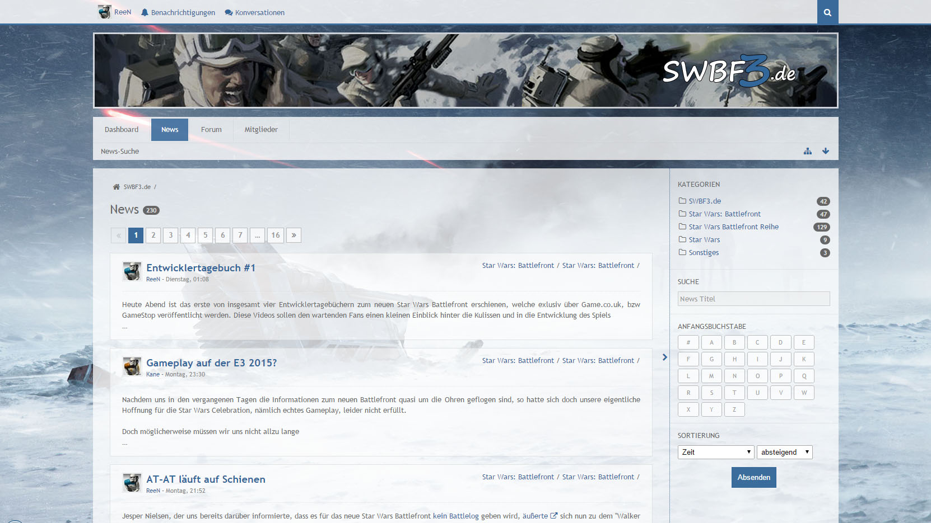Go to page 2 of news
The width and height of the screenshot is (931, 523).
[x=153, y=235]
